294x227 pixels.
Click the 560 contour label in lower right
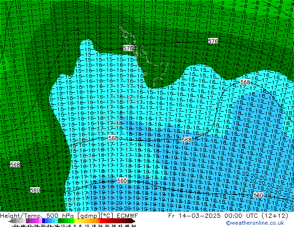[258, 195]
